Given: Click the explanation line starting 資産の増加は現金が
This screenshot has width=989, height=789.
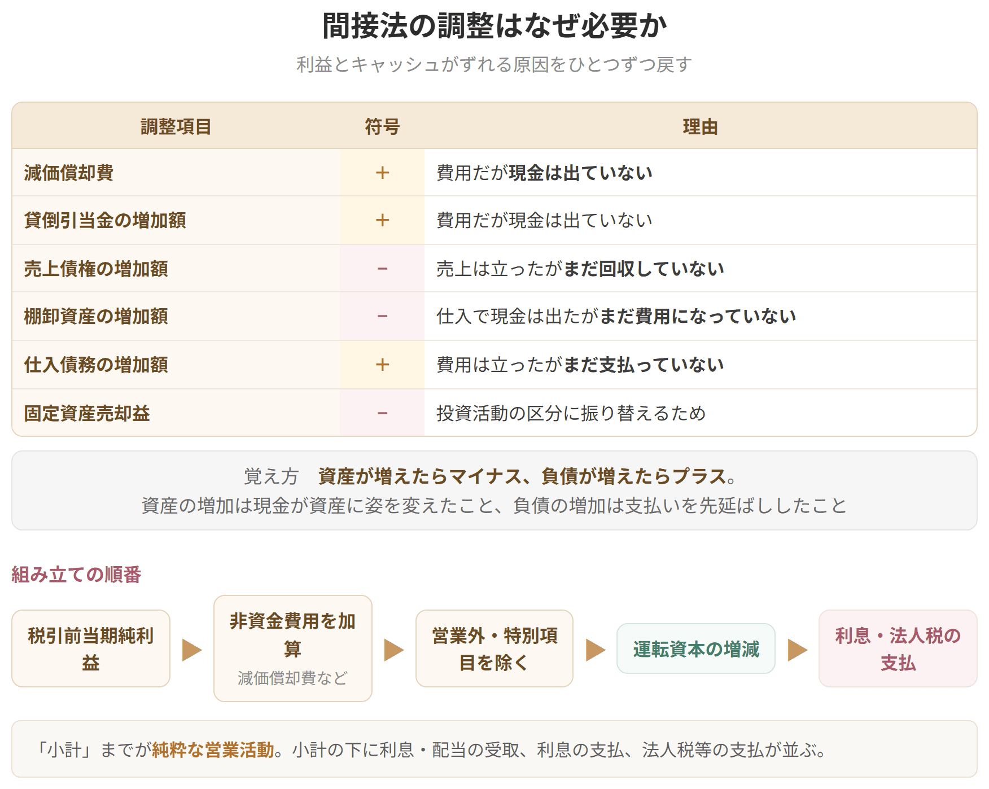Looking at the screenshot, I should (x=494, y=505).
